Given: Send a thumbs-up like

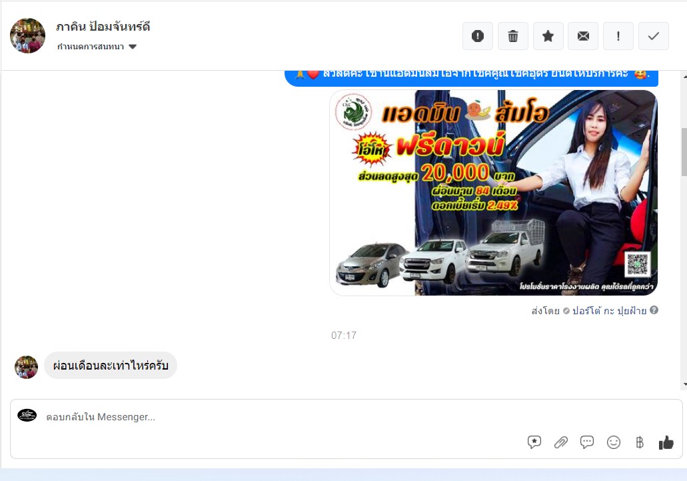Looking at the screenshot, I should tap(666, 442).
